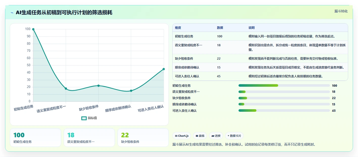Open the stat card showing 22 缺少验收条件

(143, 138)
